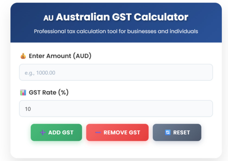Click the ADD GST button text
This screenshot has height=161, width=228.
pos(61,133)
